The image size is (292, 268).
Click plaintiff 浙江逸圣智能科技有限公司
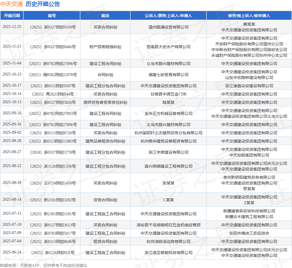click(168, 253)
